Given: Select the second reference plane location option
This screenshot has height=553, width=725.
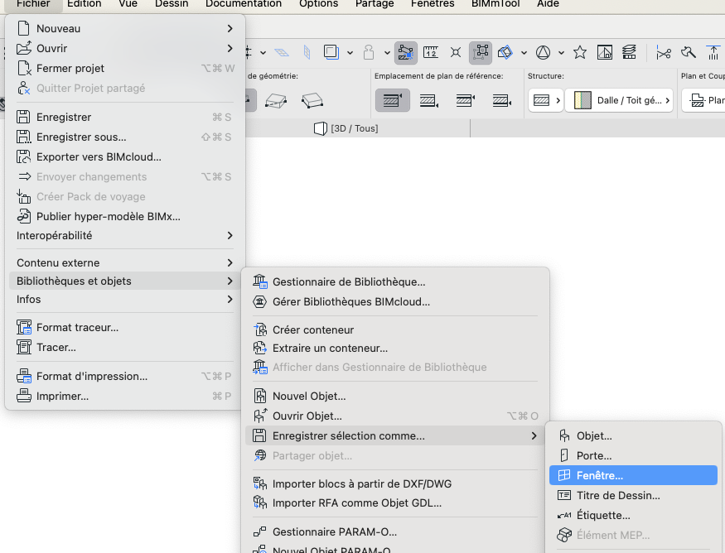Looking at the screenshot, I should point(429,100).
